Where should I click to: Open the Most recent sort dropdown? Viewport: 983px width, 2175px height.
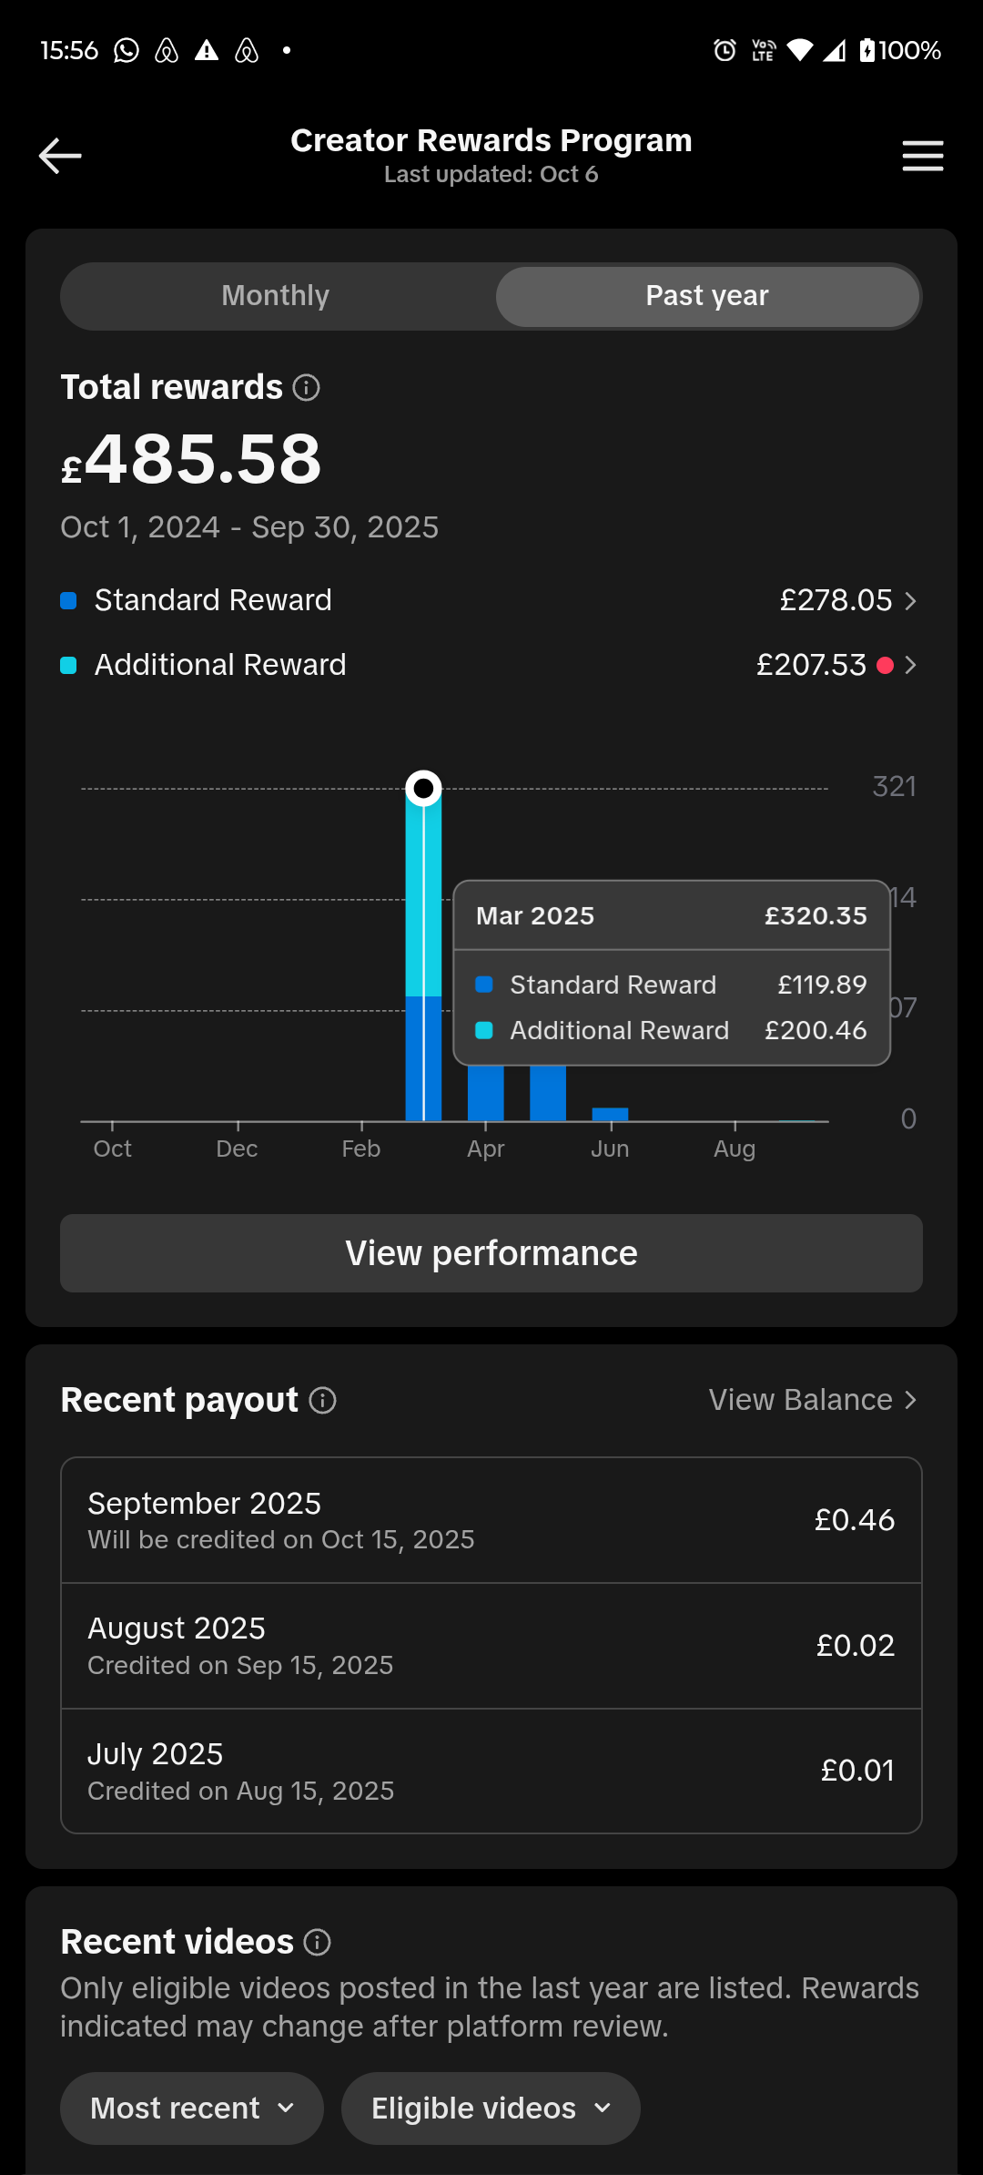(x=192, y=2109)
